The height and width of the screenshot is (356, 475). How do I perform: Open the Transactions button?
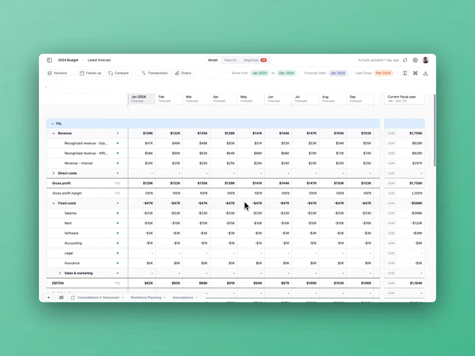click(155, 73)
